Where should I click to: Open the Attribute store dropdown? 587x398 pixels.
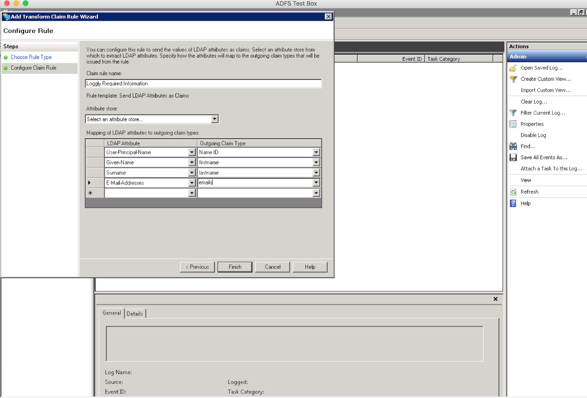(215, 119)
